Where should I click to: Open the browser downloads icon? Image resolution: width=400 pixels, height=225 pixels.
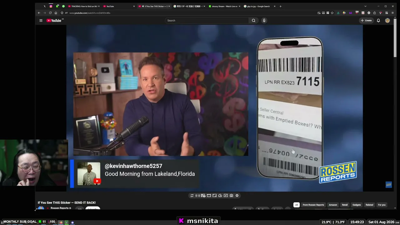[338, 13]
